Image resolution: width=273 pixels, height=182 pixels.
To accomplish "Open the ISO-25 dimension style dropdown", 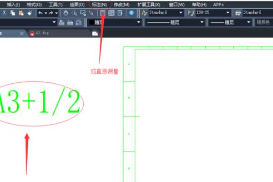I will (x=213, y=13).
